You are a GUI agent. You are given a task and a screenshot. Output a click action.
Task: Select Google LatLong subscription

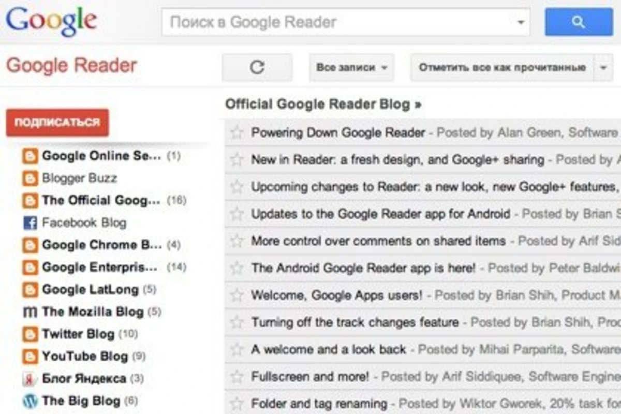91,290
